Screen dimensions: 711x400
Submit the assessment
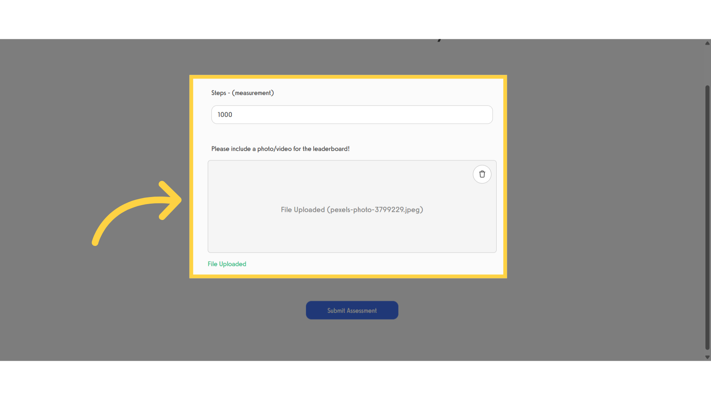[x=352, y=310]
